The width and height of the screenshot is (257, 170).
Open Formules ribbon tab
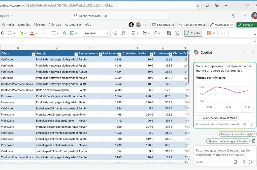pos(8,25)
